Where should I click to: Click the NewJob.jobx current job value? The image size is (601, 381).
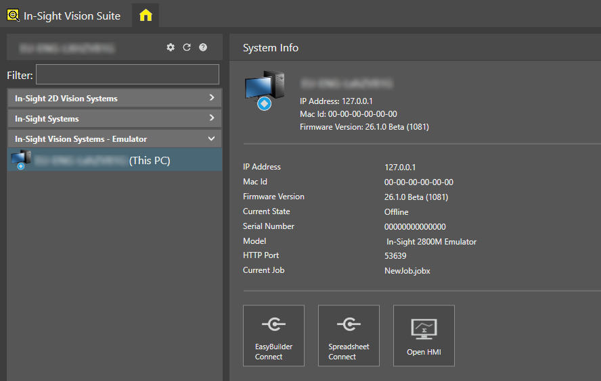tap(407, 271)
